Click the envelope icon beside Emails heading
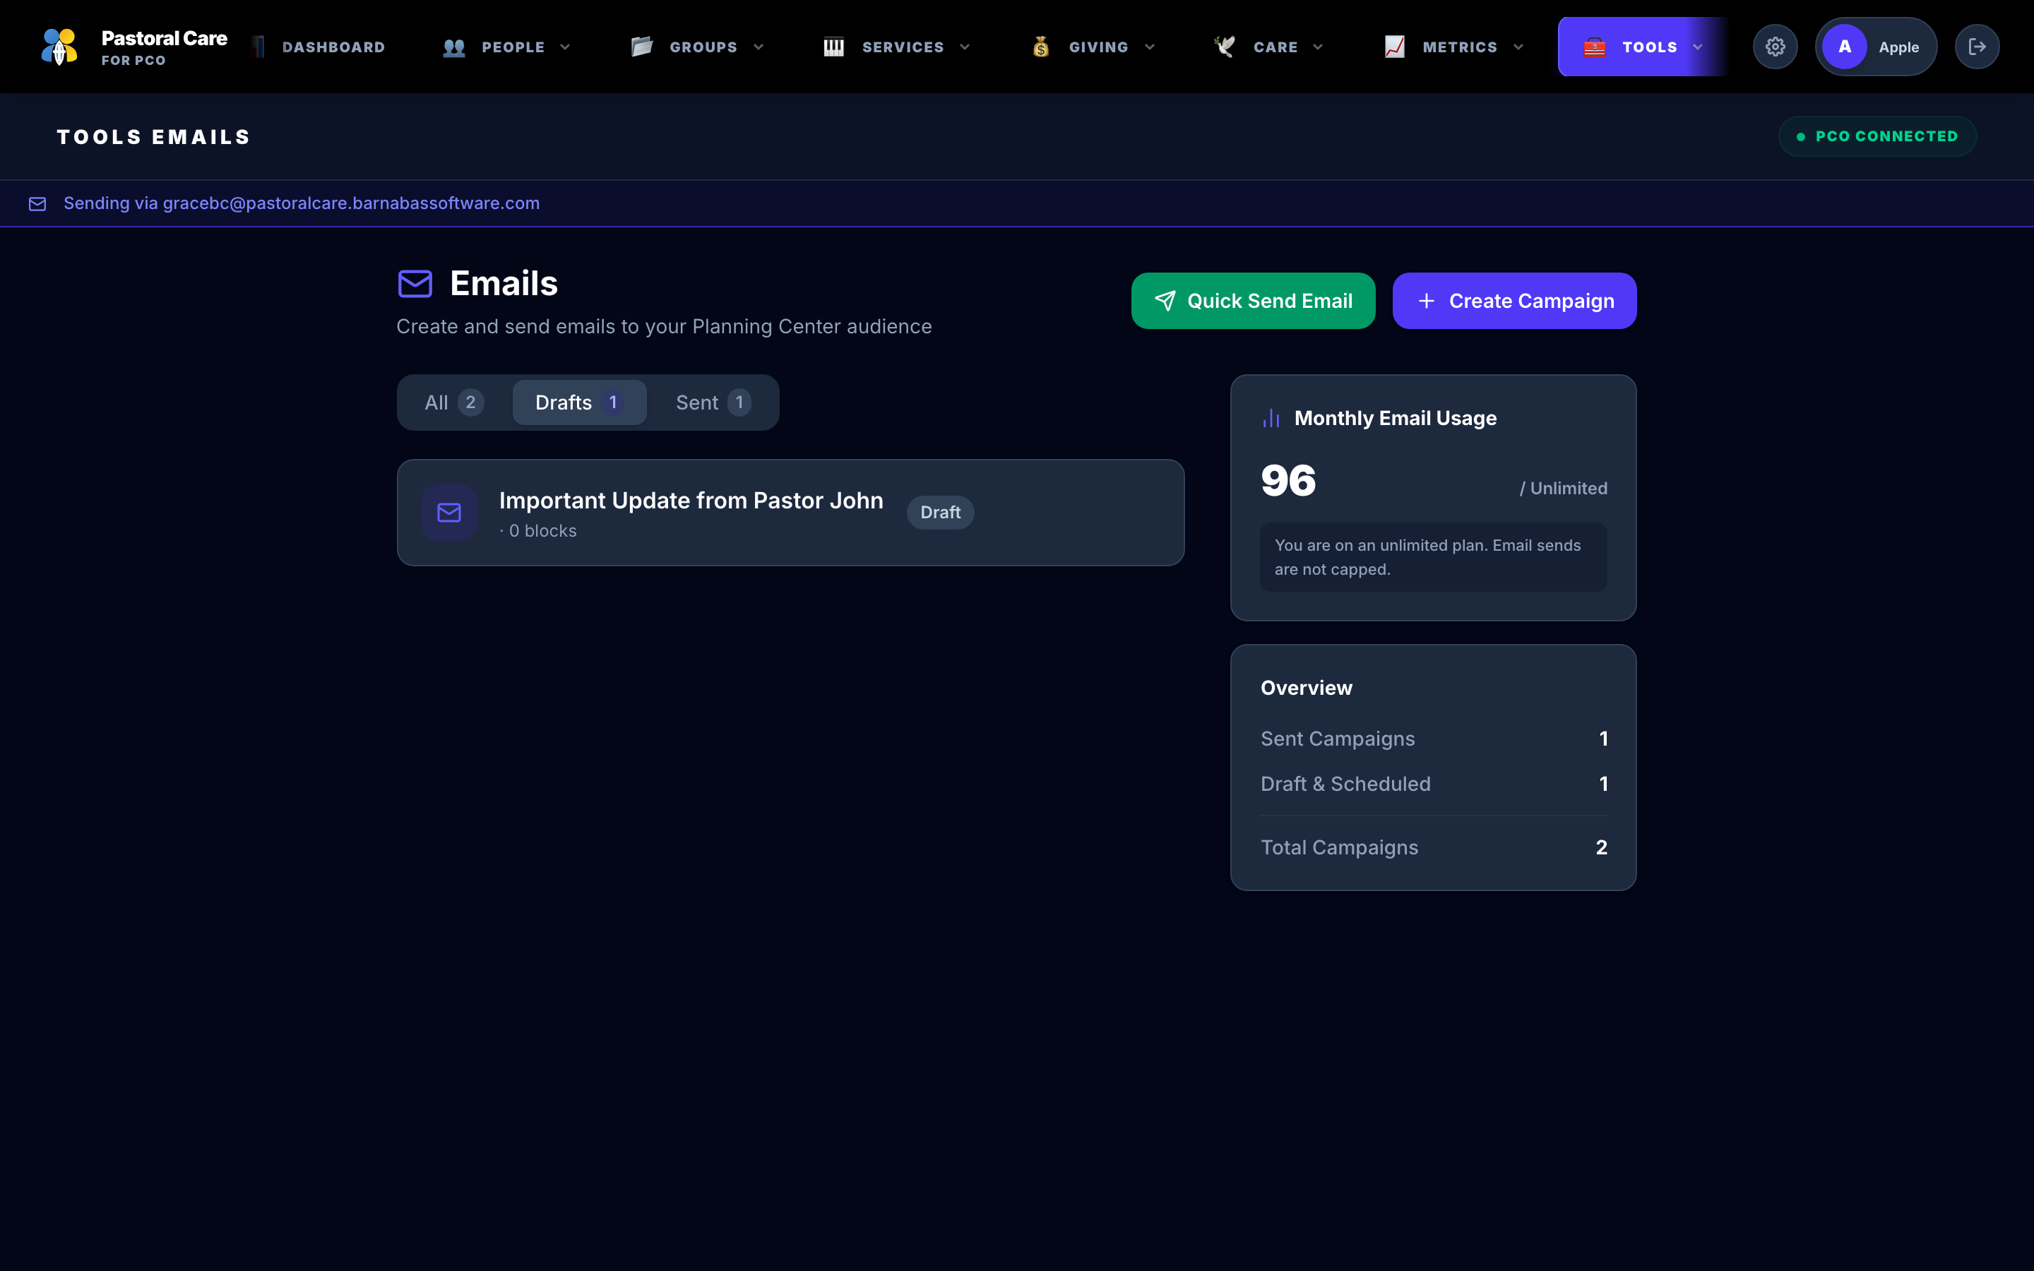The width and height of the screenshot is (2034, 1271). (x=415, y=284)
